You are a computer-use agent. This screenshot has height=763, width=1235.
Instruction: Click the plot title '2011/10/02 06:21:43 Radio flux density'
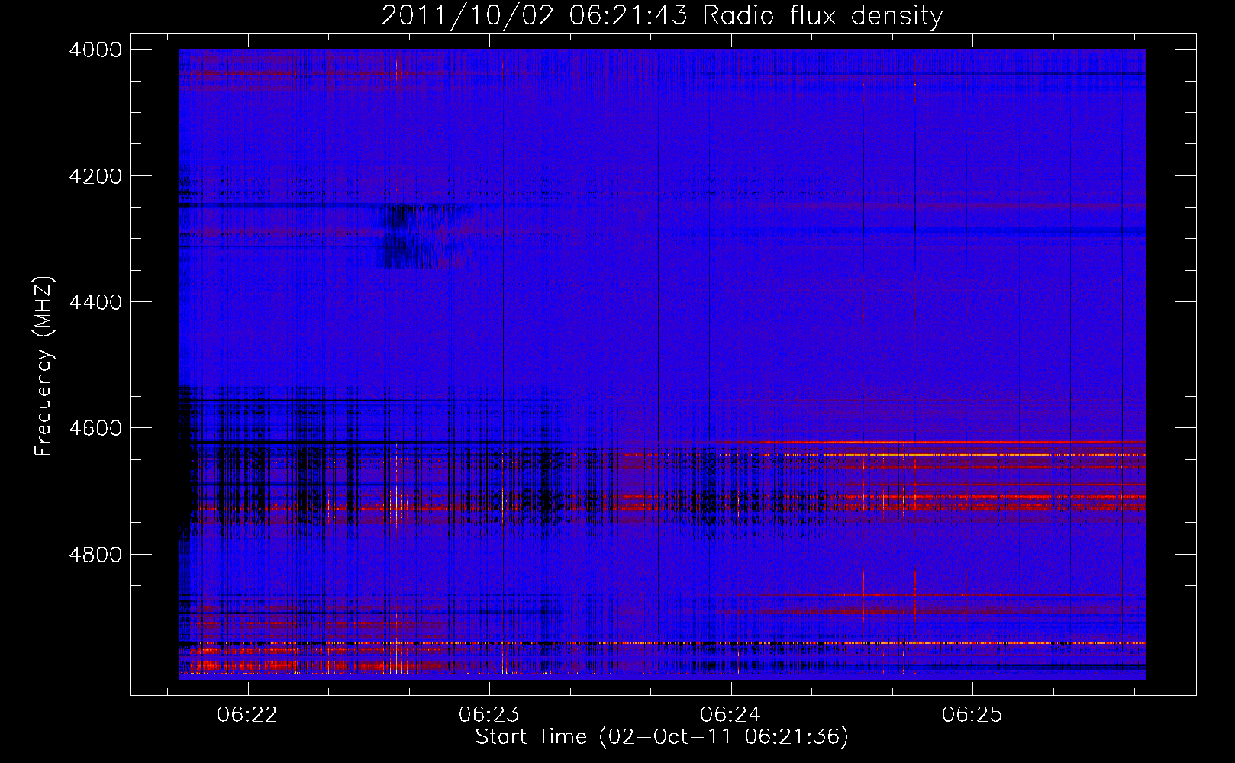click(x=662, y=16)
